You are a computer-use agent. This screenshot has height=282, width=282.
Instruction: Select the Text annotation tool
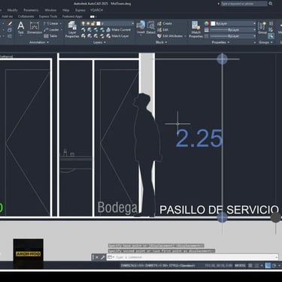(21, 28)
